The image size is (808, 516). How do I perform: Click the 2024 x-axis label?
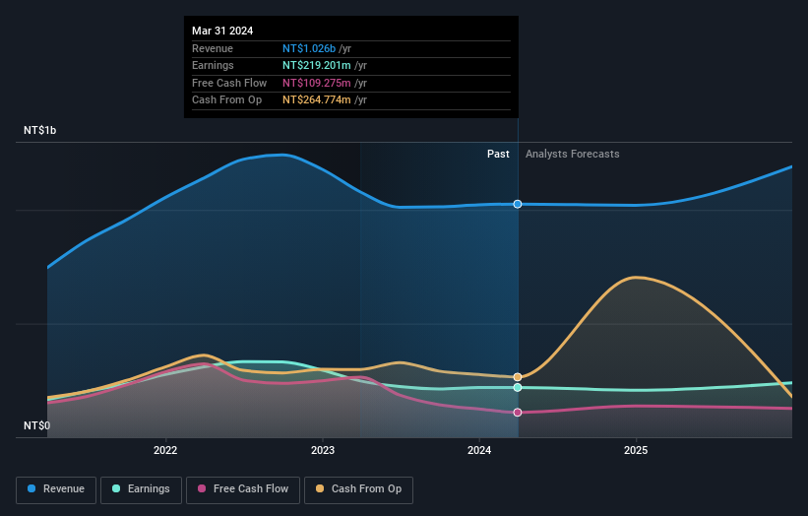479,450
